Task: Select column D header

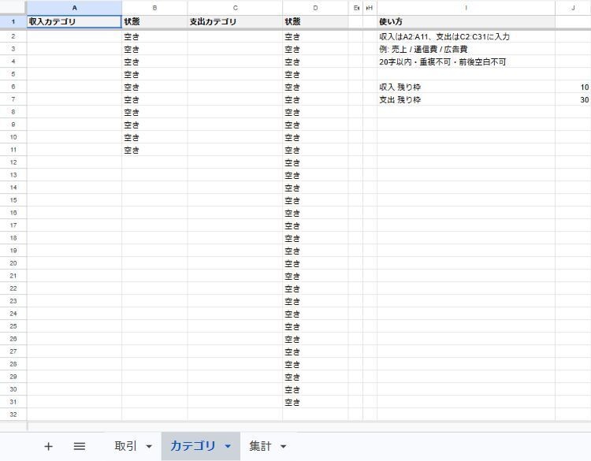Action: tap(315, 8)
